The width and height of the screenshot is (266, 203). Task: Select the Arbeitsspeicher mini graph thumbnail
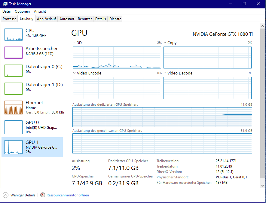click(x=14, y=53)
